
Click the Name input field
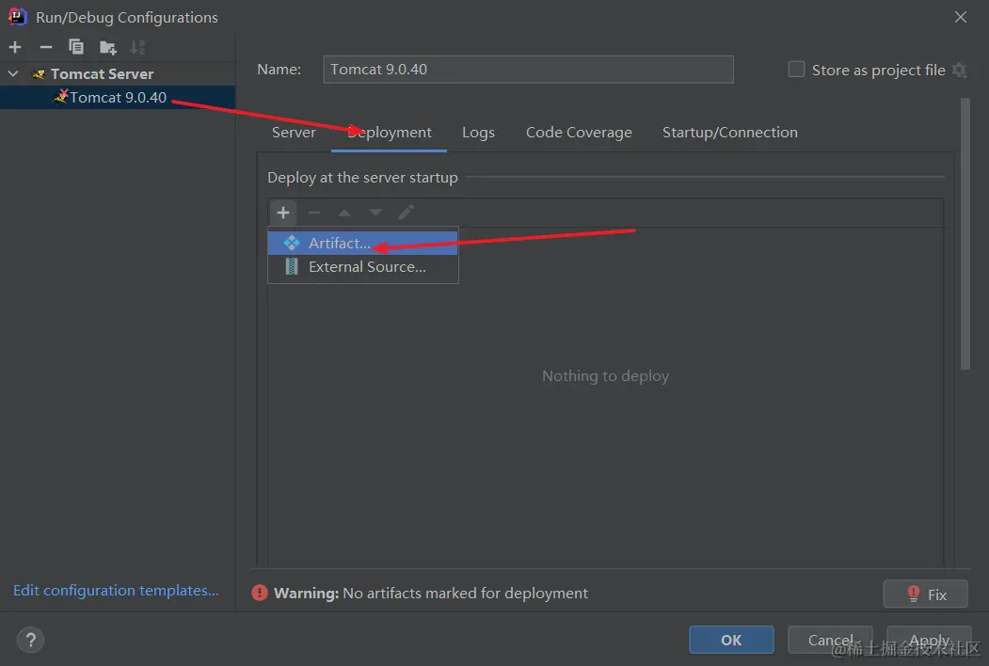[x=528, y=70]
